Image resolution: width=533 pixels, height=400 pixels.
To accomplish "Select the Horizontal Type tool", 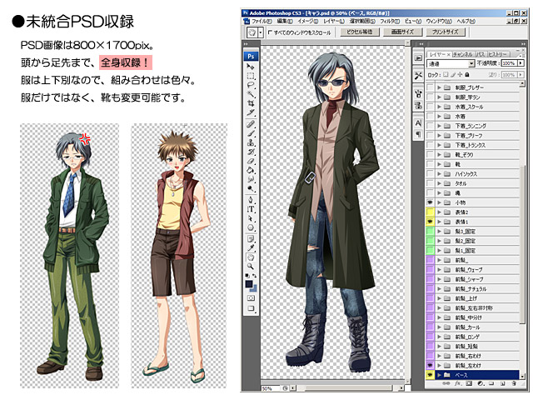I will (x=251, y=209).
